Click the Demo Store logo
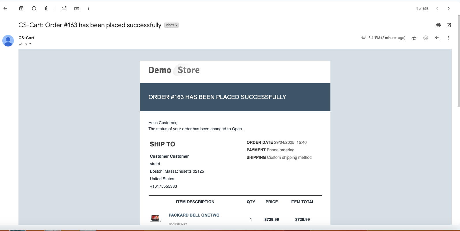This screenshot has width=460, height=231. [x=174, y=70]
